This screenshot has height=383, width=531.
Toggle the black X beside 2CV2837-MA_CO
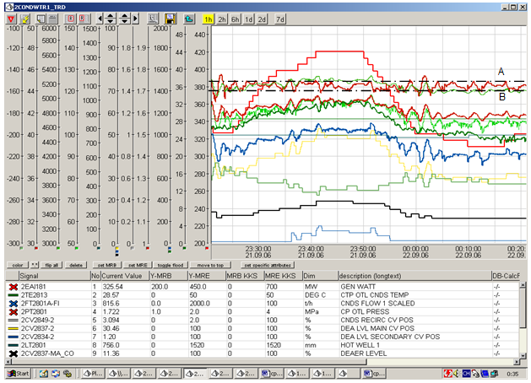pos(14,353)
